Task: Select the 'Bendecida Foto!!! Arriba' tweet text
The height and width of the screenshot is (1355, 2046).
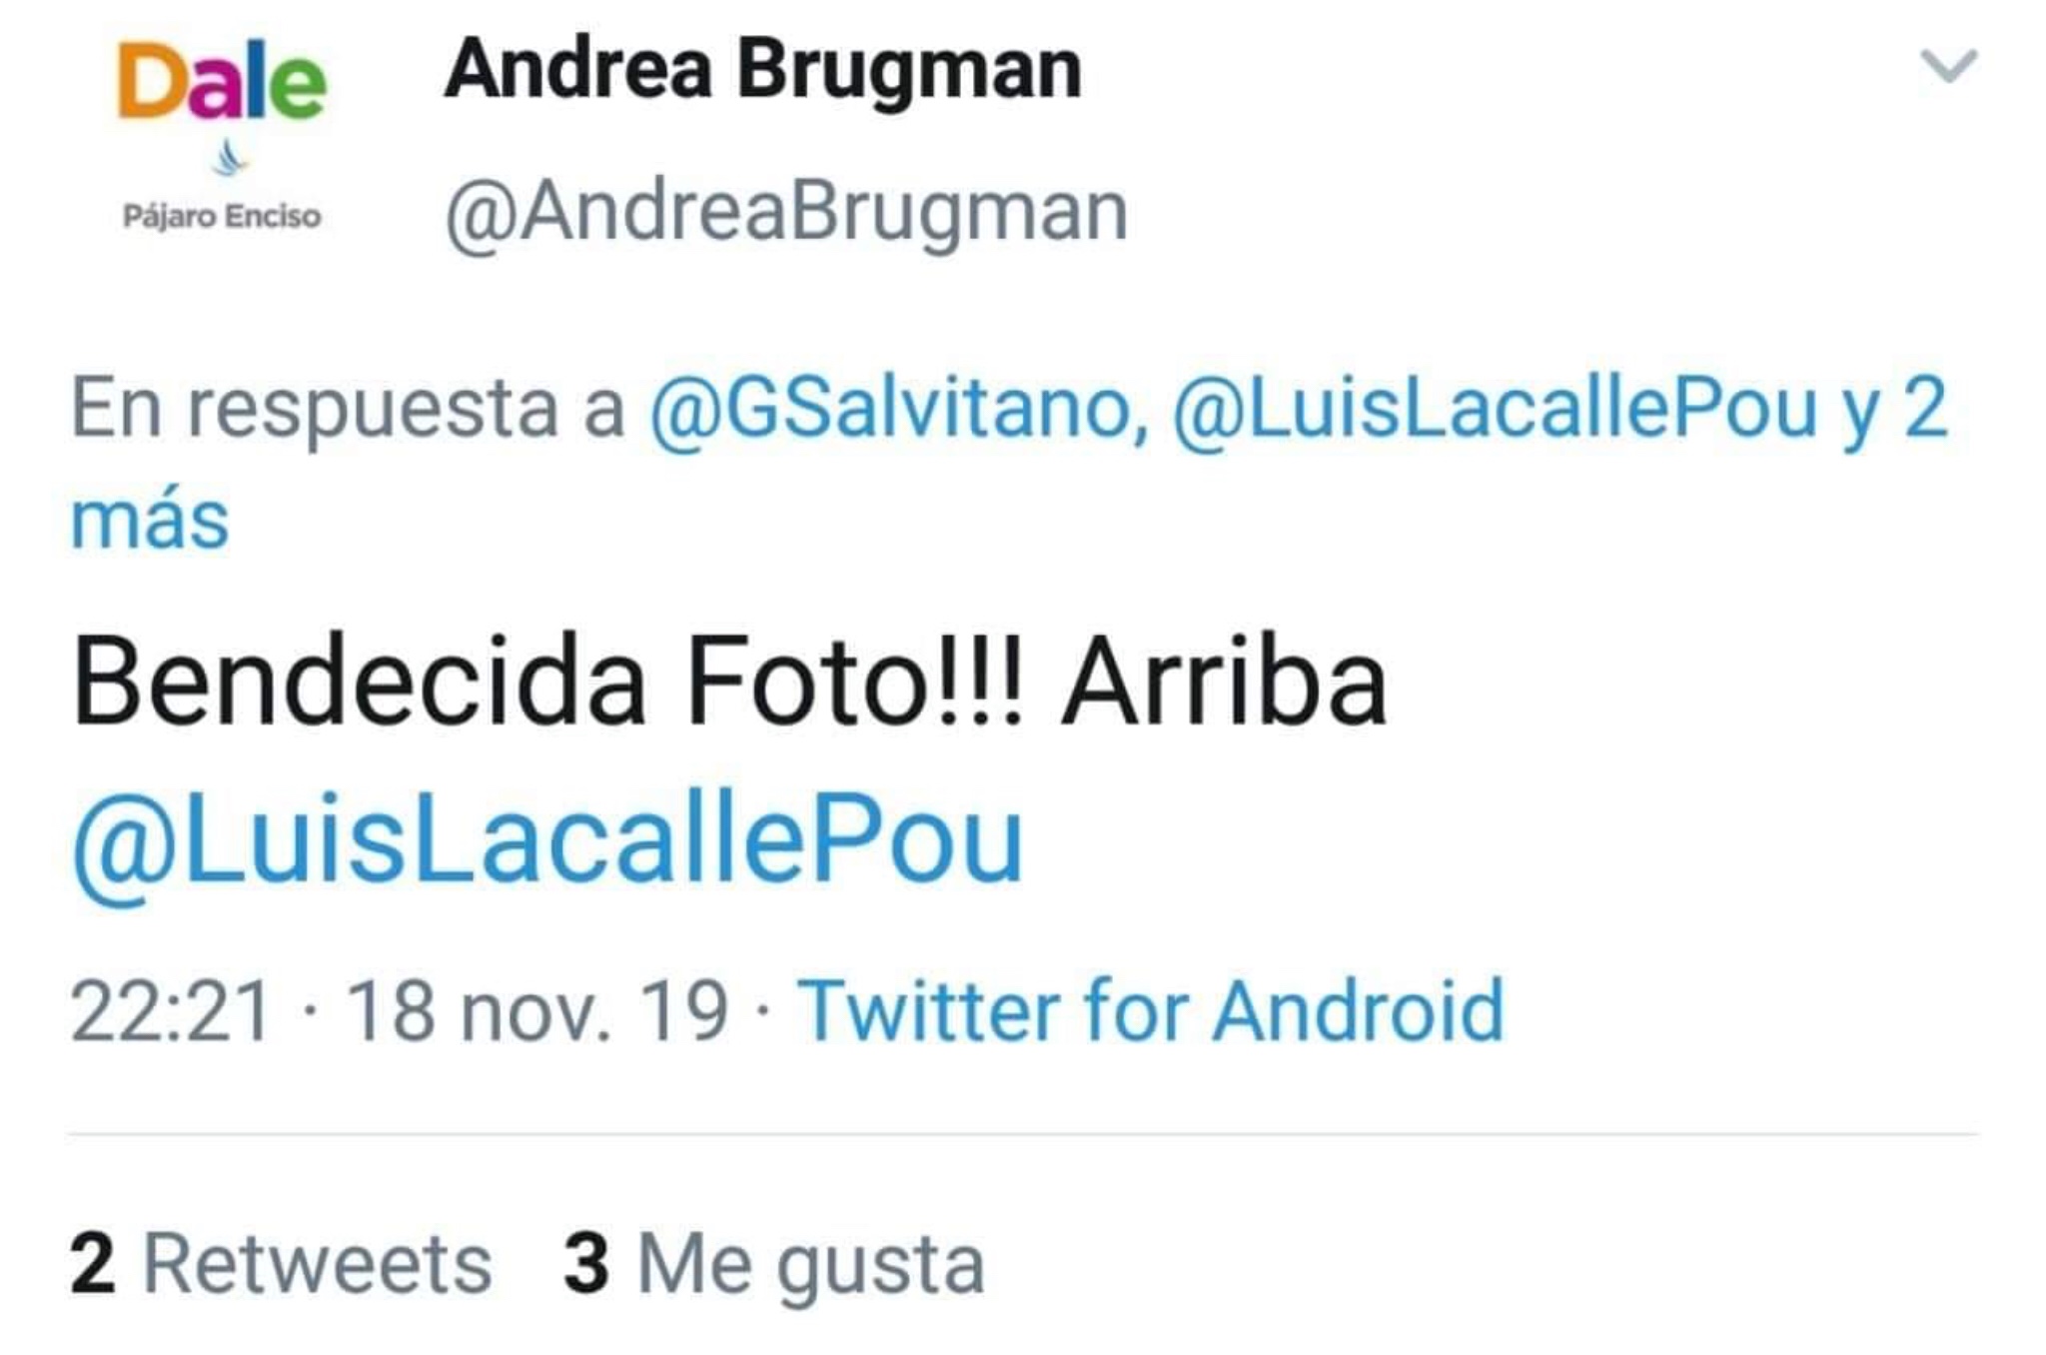Action: pyautogui.click(x=729, y=681)
